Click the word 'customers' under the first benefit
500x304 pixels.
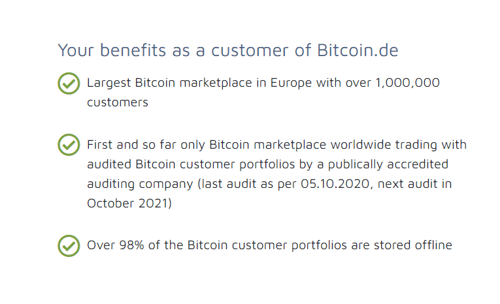[x=118, y=102]
